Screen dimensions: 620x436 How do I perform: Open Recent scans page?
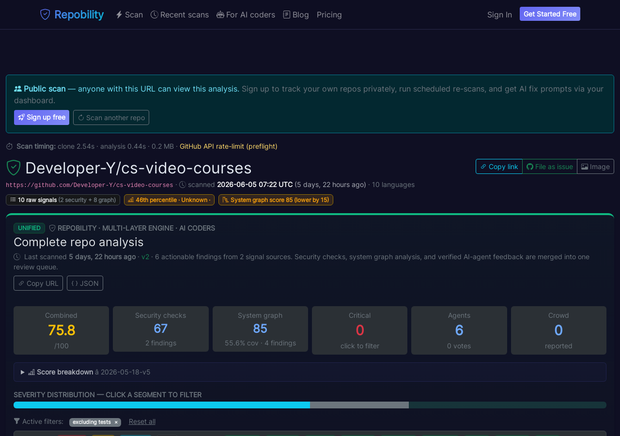click(x=180, y=15)
